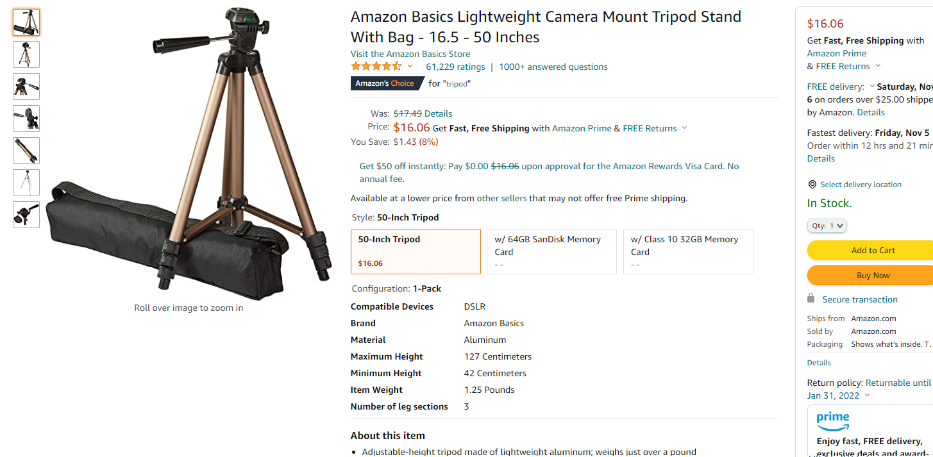This screenshot has height=457, width=933.
Task: Click the location pin delivery icon
Action: point(812,185)
